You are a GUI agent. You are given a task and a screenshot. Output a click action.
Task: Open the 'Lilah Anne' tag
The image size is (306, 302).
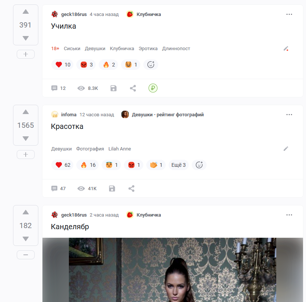119,149
